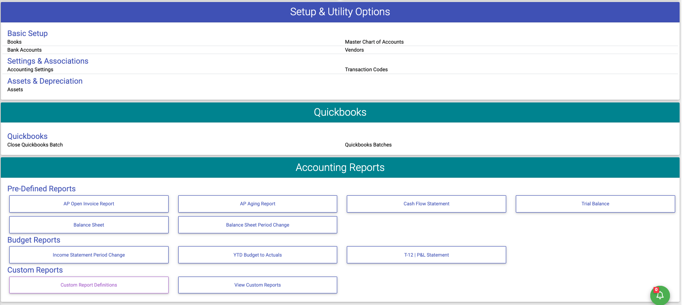Open the AP Open Invoice Report

(x=89, y=204)
